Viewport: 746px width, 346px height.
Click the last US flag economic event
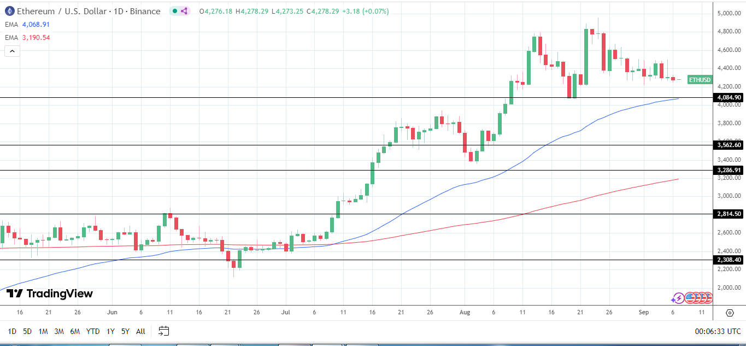709,298
